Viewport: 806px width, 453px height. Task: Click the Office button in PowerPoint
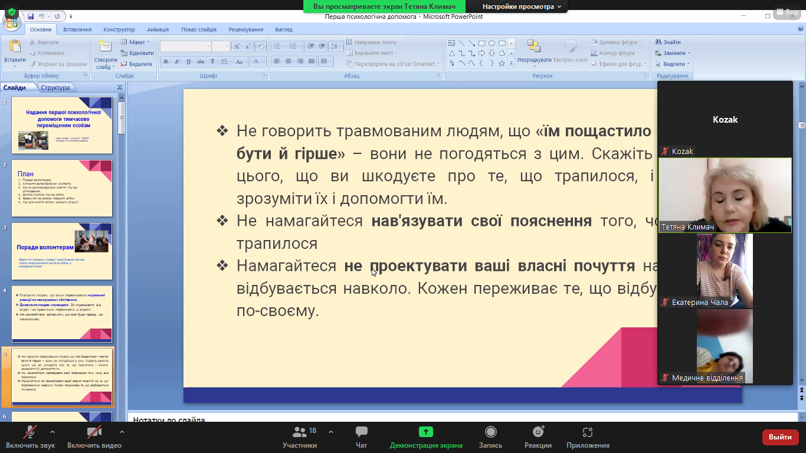11,21
